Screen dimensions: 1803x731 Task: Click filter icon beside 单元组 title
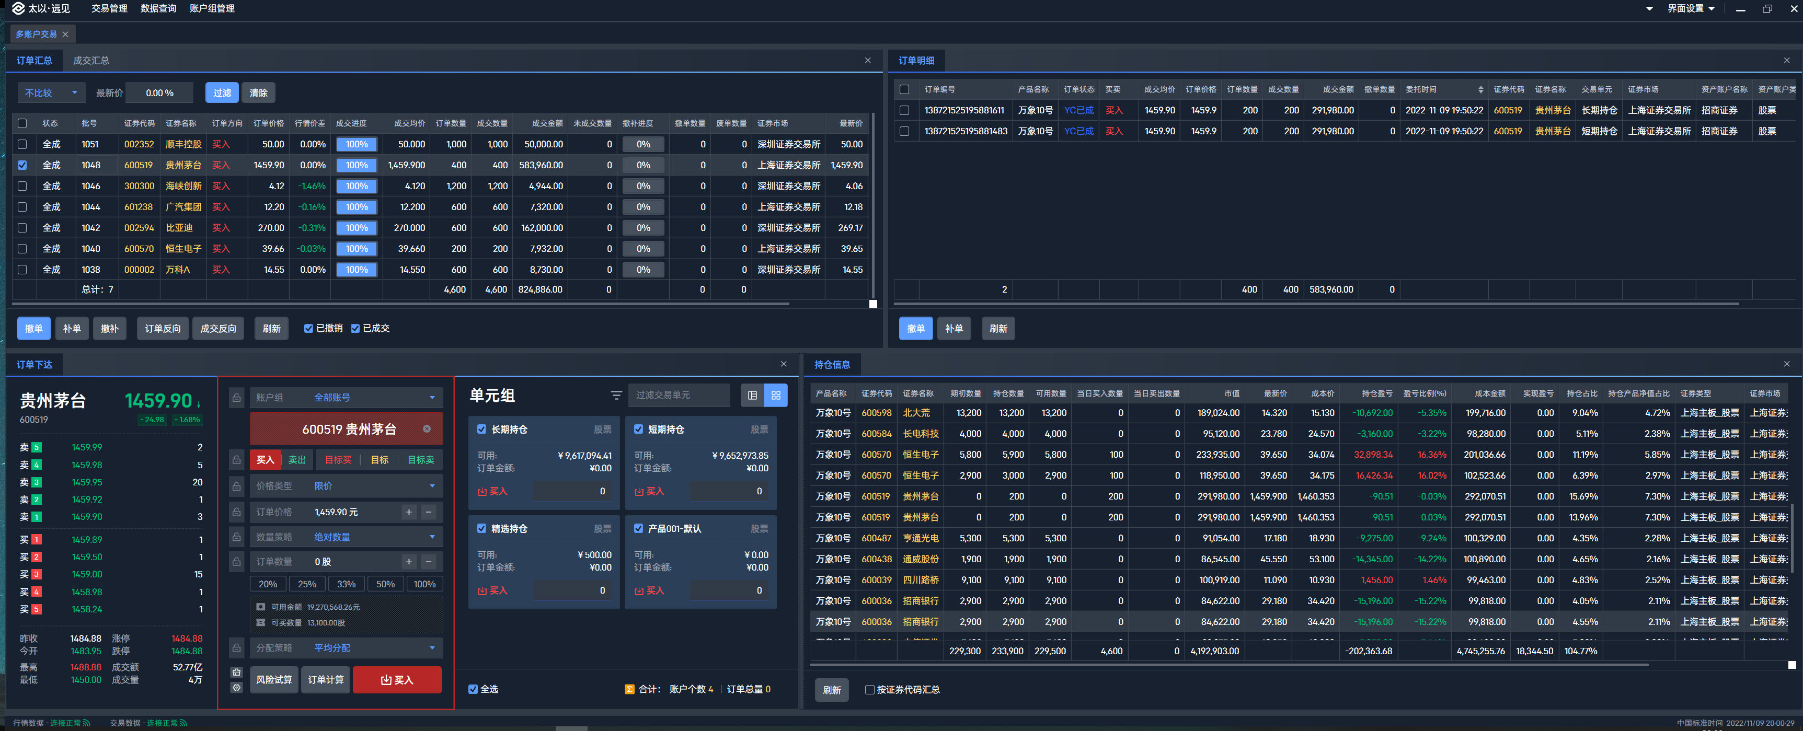tap(616, 395)
